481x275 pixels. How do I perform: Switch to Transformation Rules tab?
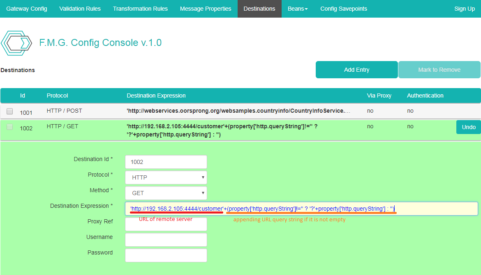pos(140,9)
